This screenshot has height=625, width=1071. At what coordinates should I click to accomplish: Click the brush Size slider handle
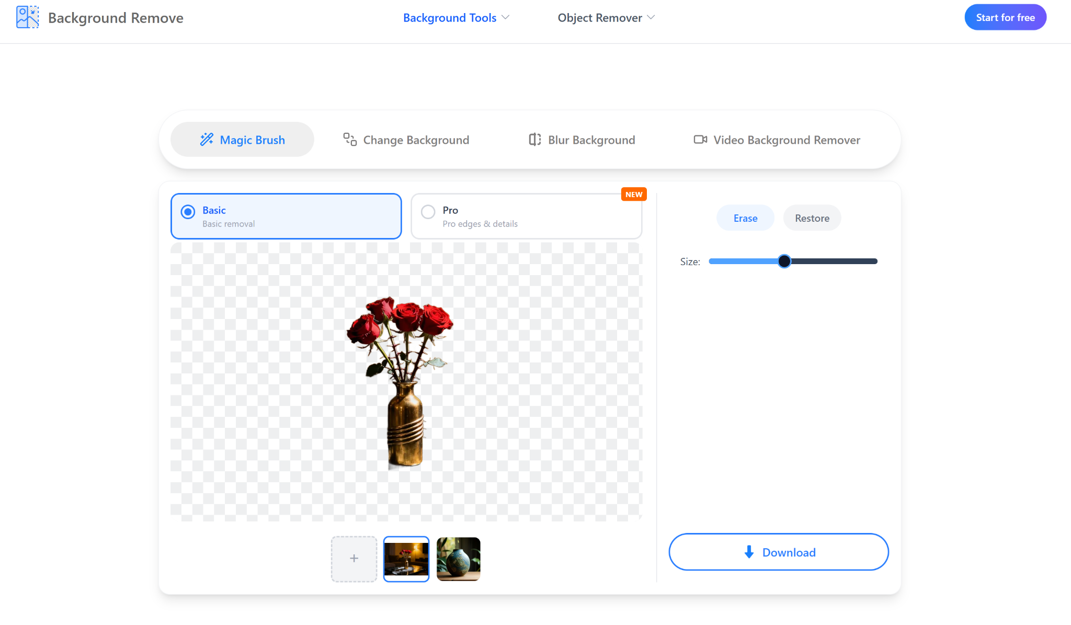[x=784, y=261]
